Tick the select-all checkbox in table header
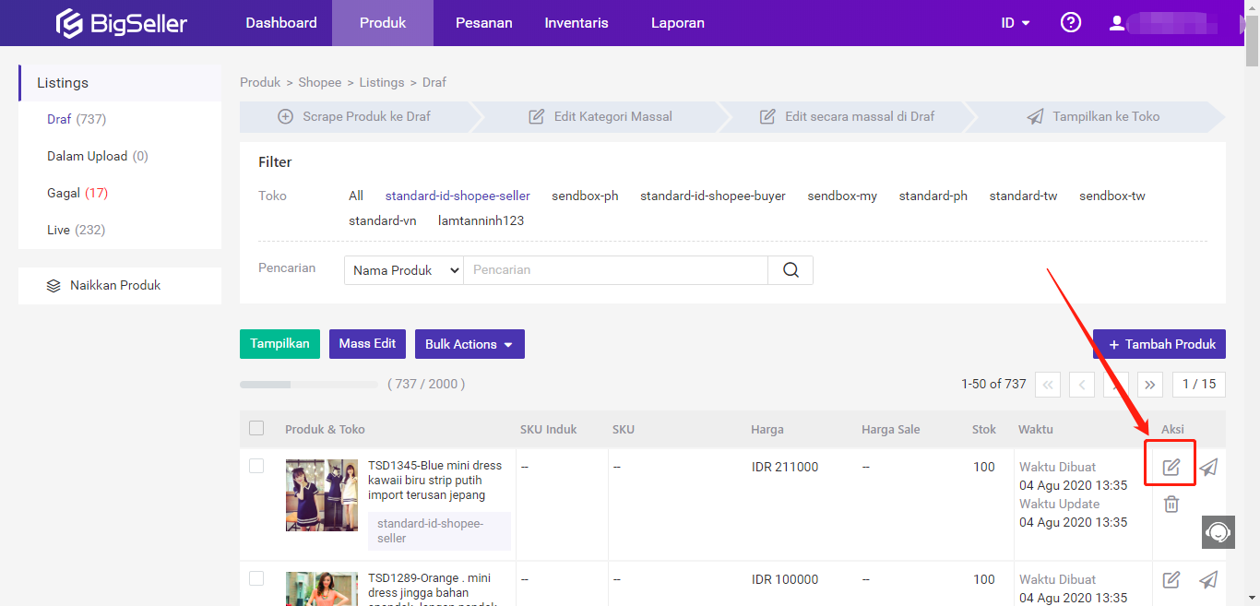The image size is (1260, 606). click(x=256, y=428)
